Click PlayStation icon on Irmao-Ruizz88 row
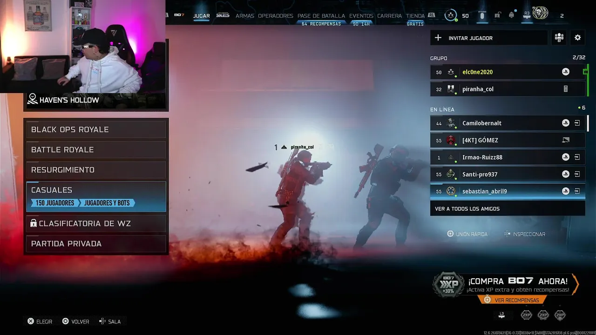The width and height of the screenshot is (596, 335). click(565, 157)
